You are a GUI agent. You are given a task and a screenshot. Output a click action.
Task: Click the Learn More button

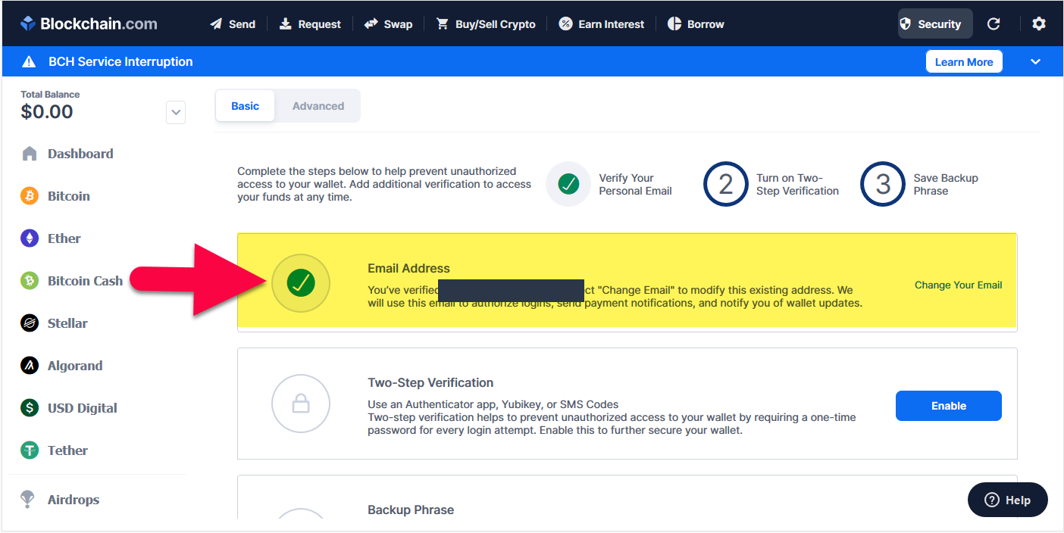pyautogui.click(x=964, y=62)
